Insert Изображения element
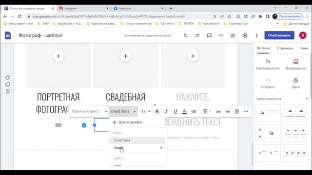The image size is (312, 175). [296, 65]
